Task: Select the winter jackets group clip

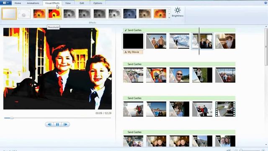Action: (x=202, y=109)
